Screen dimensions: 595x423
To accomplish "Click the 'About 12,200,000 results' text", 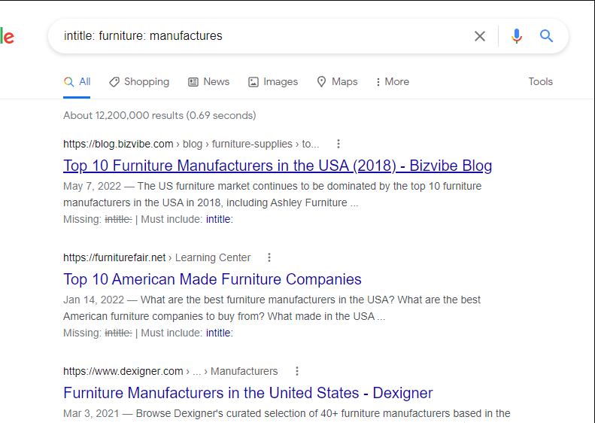I will coord(159,115).
